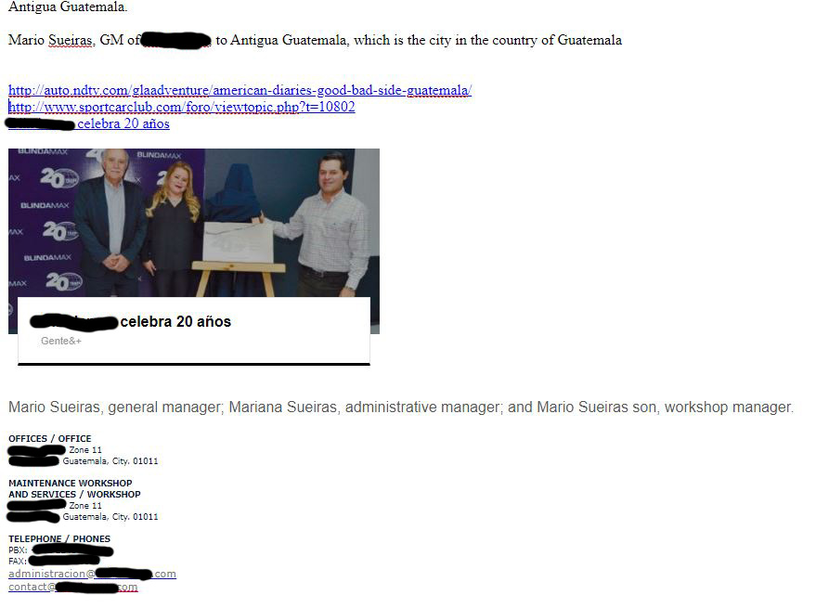Click the redacted name after 'GM of'
This screenshot has height=608, width=816.
pyautogui.click(x=176, y=41)
